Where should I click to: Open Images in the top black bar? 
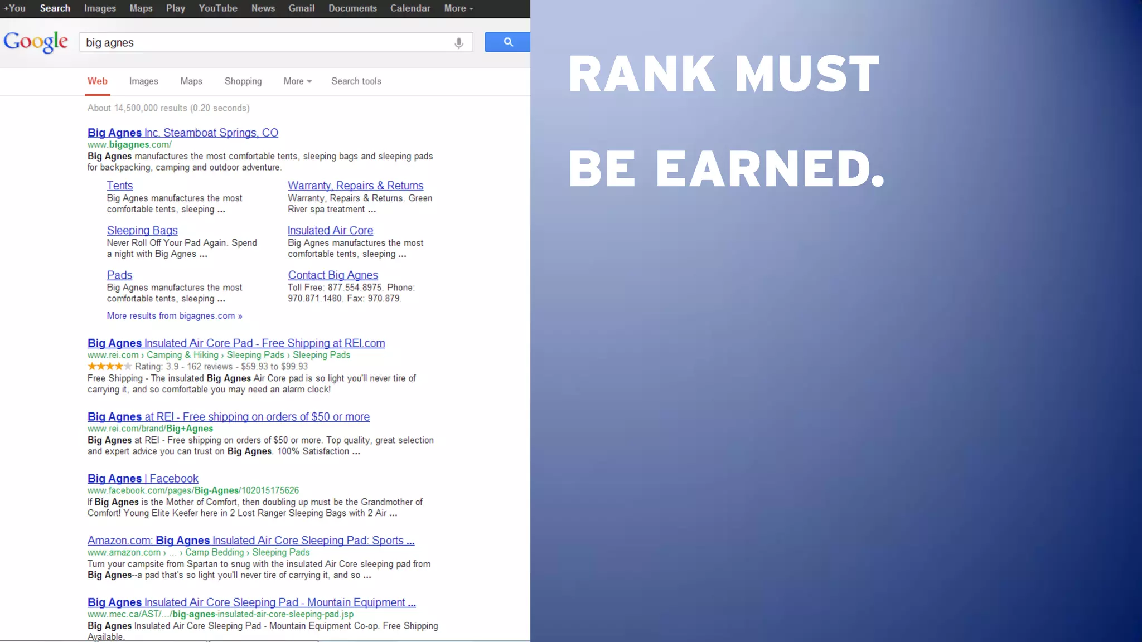(100, 8)
